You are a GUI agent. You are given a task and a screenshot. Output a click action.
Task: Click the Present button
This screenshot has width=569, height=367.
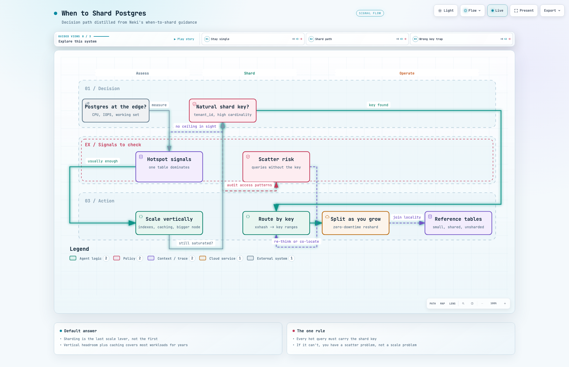(524, 11)
